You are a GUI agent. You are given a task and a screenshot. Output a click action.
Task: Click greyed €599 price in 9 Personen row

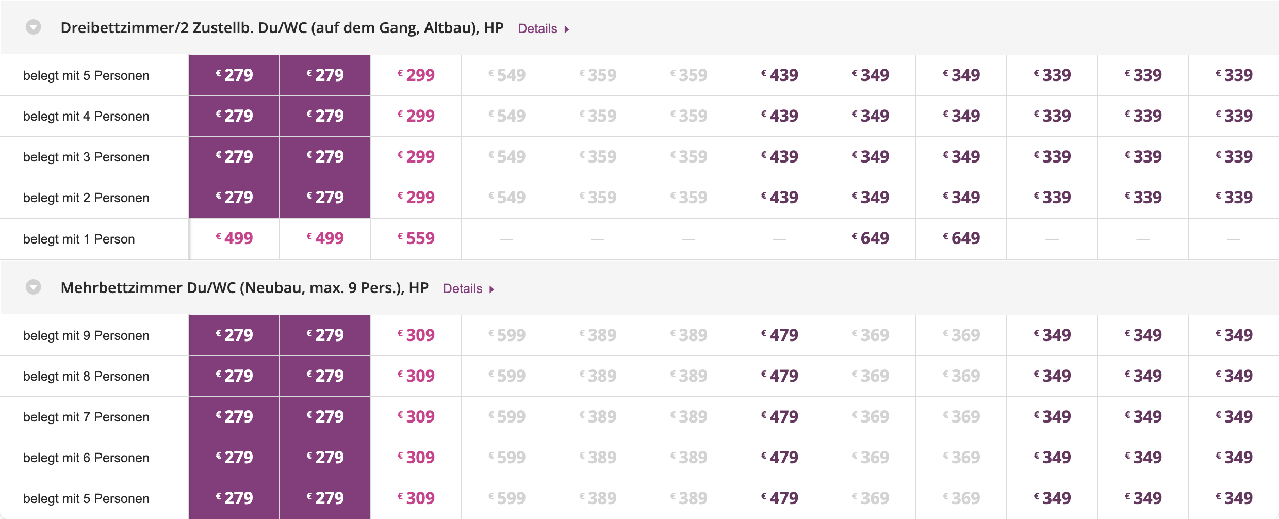507,335
